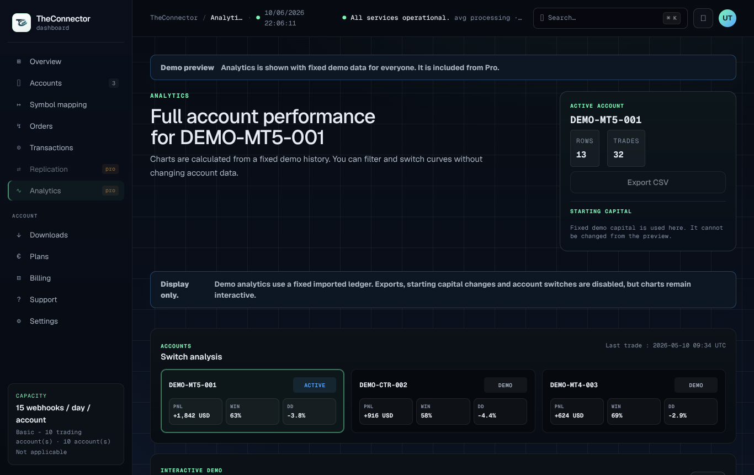Click the Export CSV button
This screenshot has width=754, height=475.
tap(648, 182)
